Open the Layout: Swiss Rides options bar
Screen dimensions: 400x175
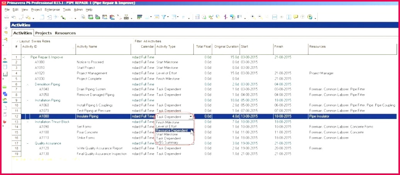click(33, 41)
